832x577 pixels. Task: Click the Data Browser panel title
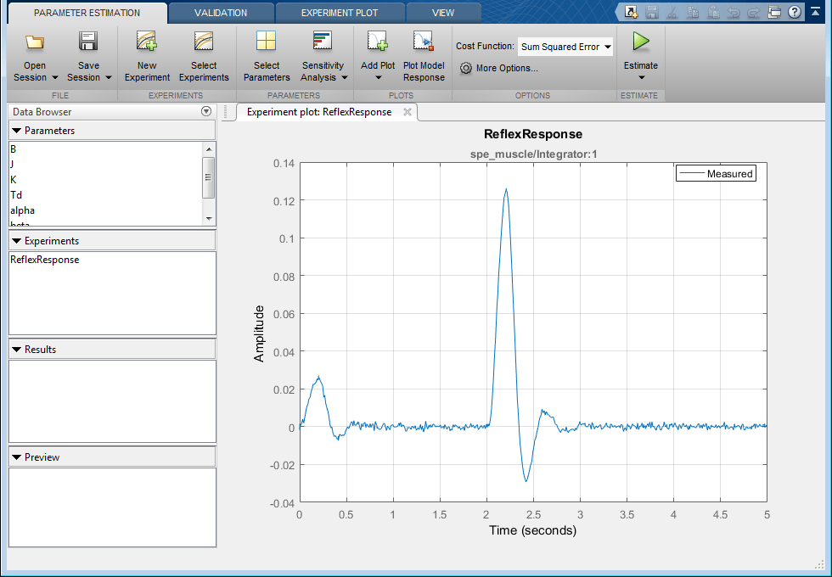coord(42,112)
